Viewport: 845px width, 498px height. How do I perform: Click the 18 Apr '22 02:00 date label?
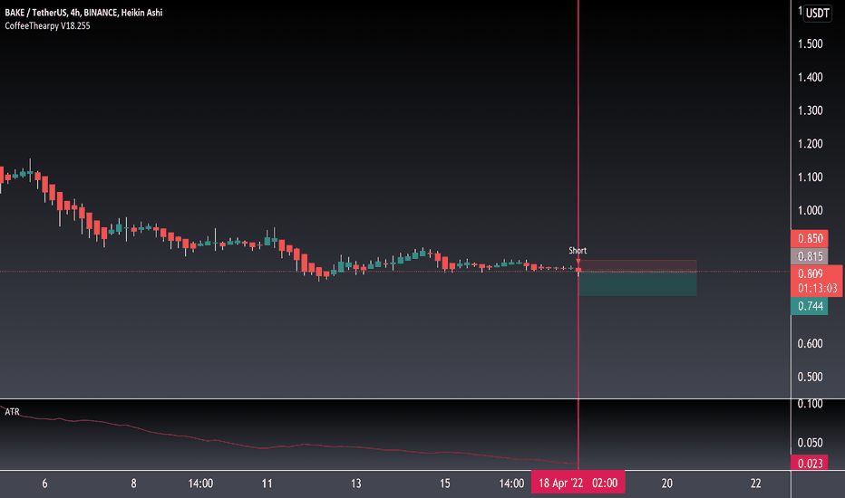[x=578, y=483]
